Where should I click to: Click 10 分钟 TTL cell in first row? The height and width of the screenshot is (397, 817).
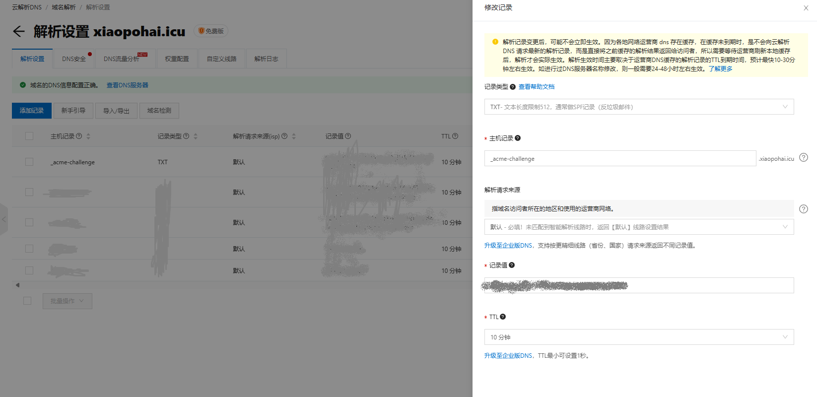(451, 162)
